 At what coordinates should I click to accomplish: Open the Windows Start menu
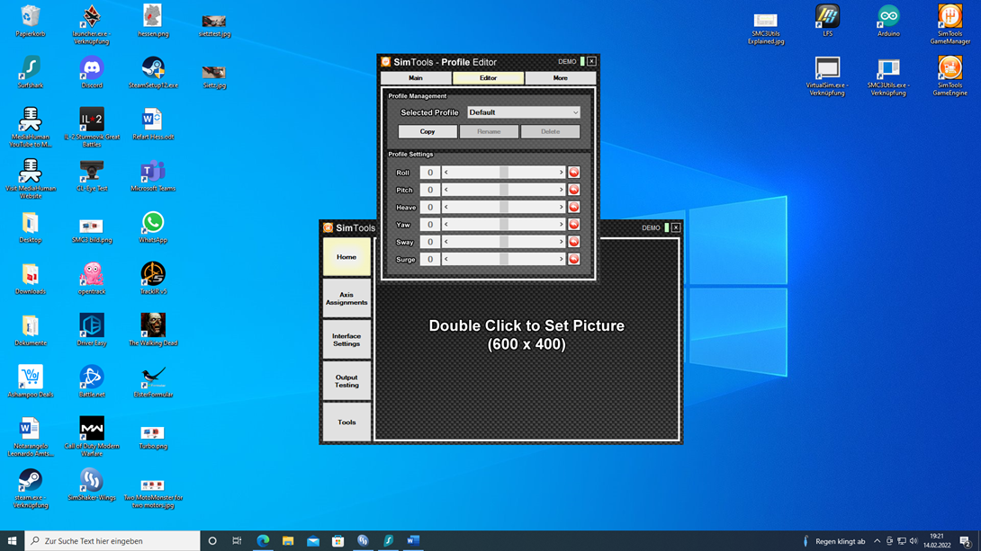tap(12, 541)
